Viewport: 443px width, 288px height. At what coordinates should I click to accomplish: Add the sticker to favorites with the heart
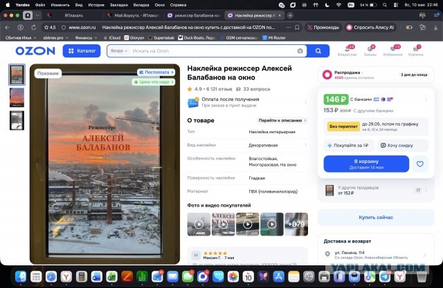click(420, 164)
